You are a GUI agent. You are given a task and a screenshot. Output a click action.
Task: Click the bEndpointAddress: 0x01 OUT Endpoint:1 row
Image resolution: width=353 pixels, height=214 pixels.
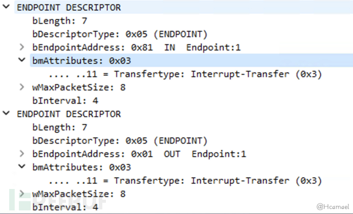point(136,154)
